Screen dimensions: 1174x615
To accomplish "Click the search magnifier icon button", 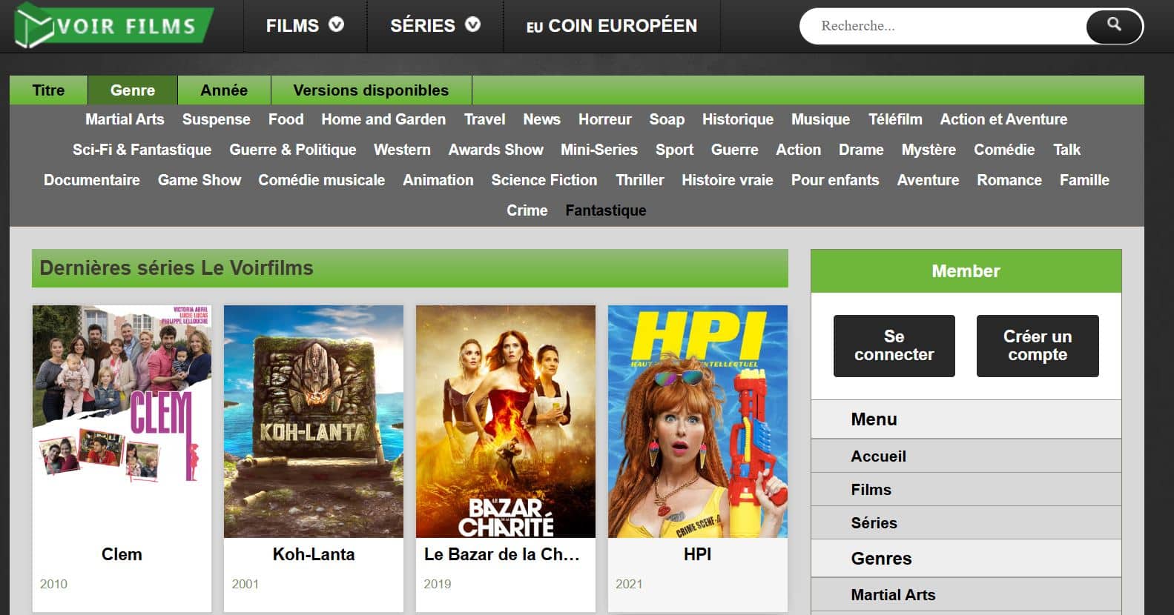I will [x=1113, y=26].
